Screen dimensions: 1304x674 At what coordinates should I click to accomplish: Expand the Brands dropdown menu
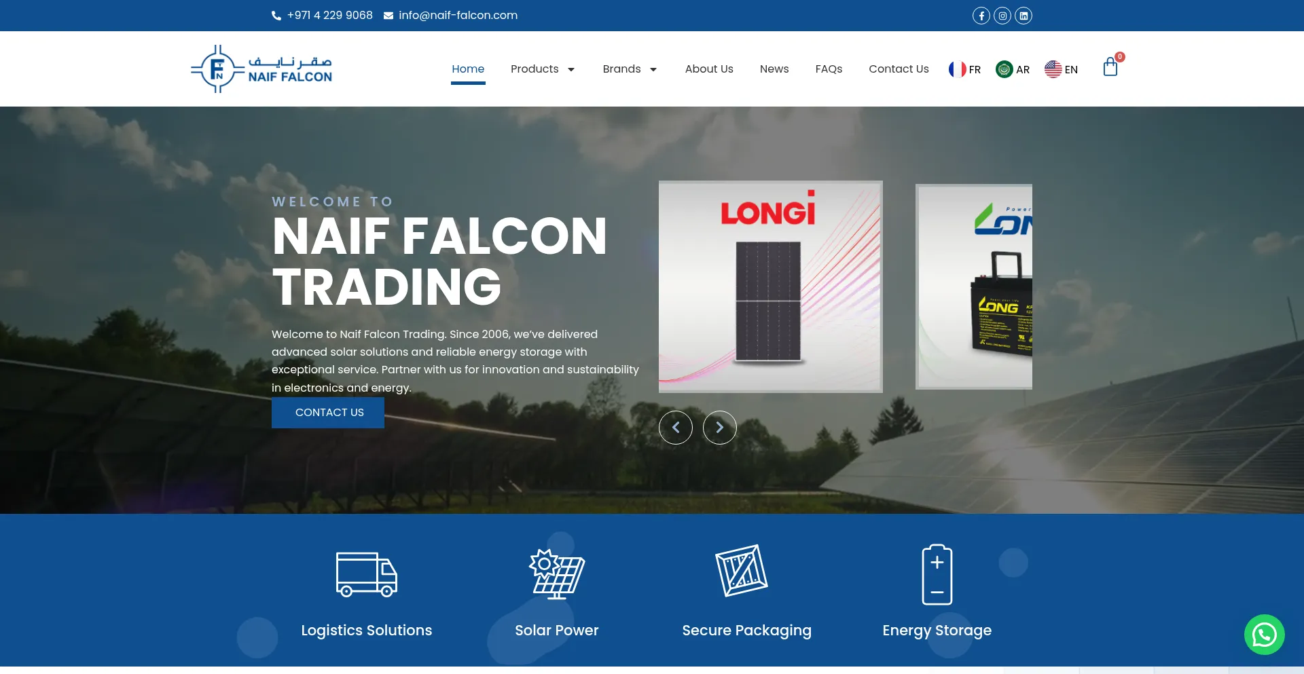[x=630, y=69]
